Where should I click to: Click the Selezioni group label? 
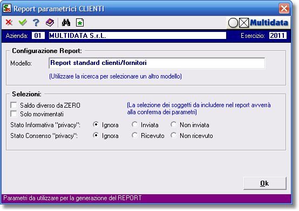click(x=26, y=94)
